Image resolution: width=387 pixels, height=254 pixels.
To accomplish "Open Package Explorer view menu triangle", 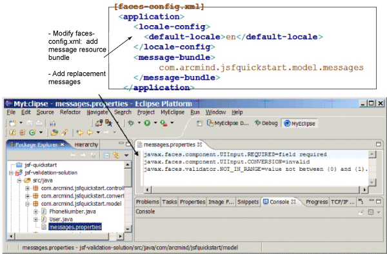I will click(126, 155).
